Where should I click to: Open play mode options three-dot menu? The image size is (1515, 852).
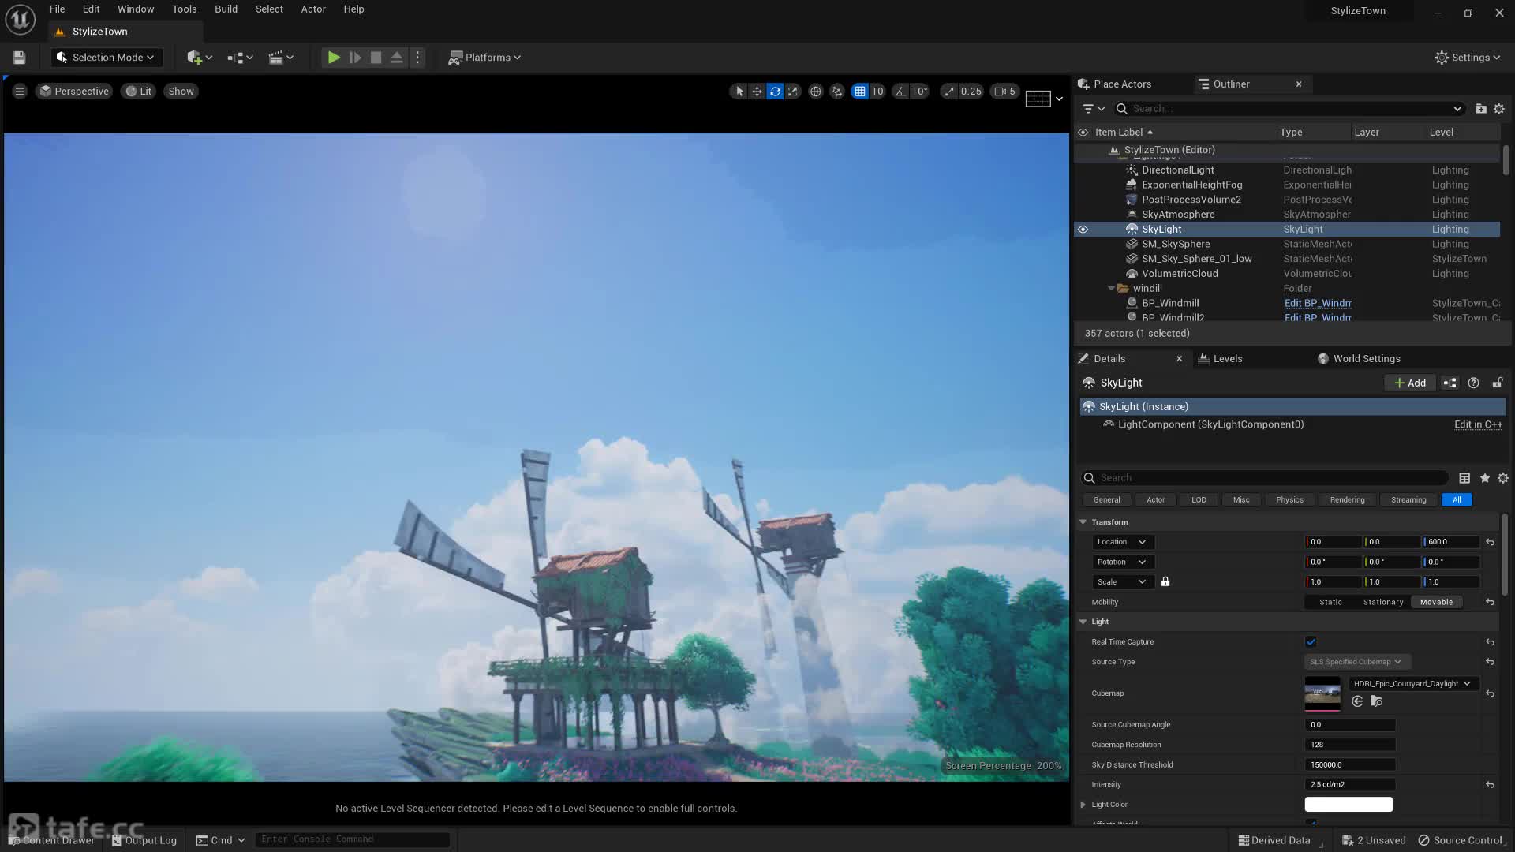click(x=418, y=58)
